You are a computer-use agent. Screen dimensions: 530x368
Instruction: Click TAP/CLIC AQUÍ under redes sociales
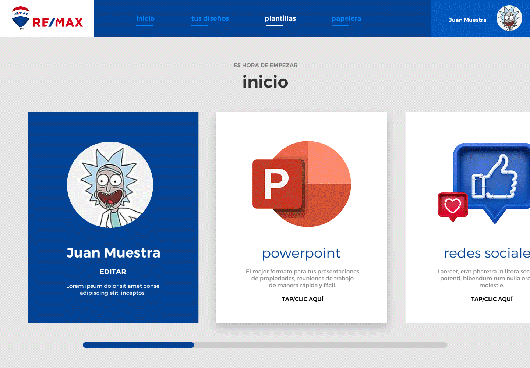(x=492, y=299)
